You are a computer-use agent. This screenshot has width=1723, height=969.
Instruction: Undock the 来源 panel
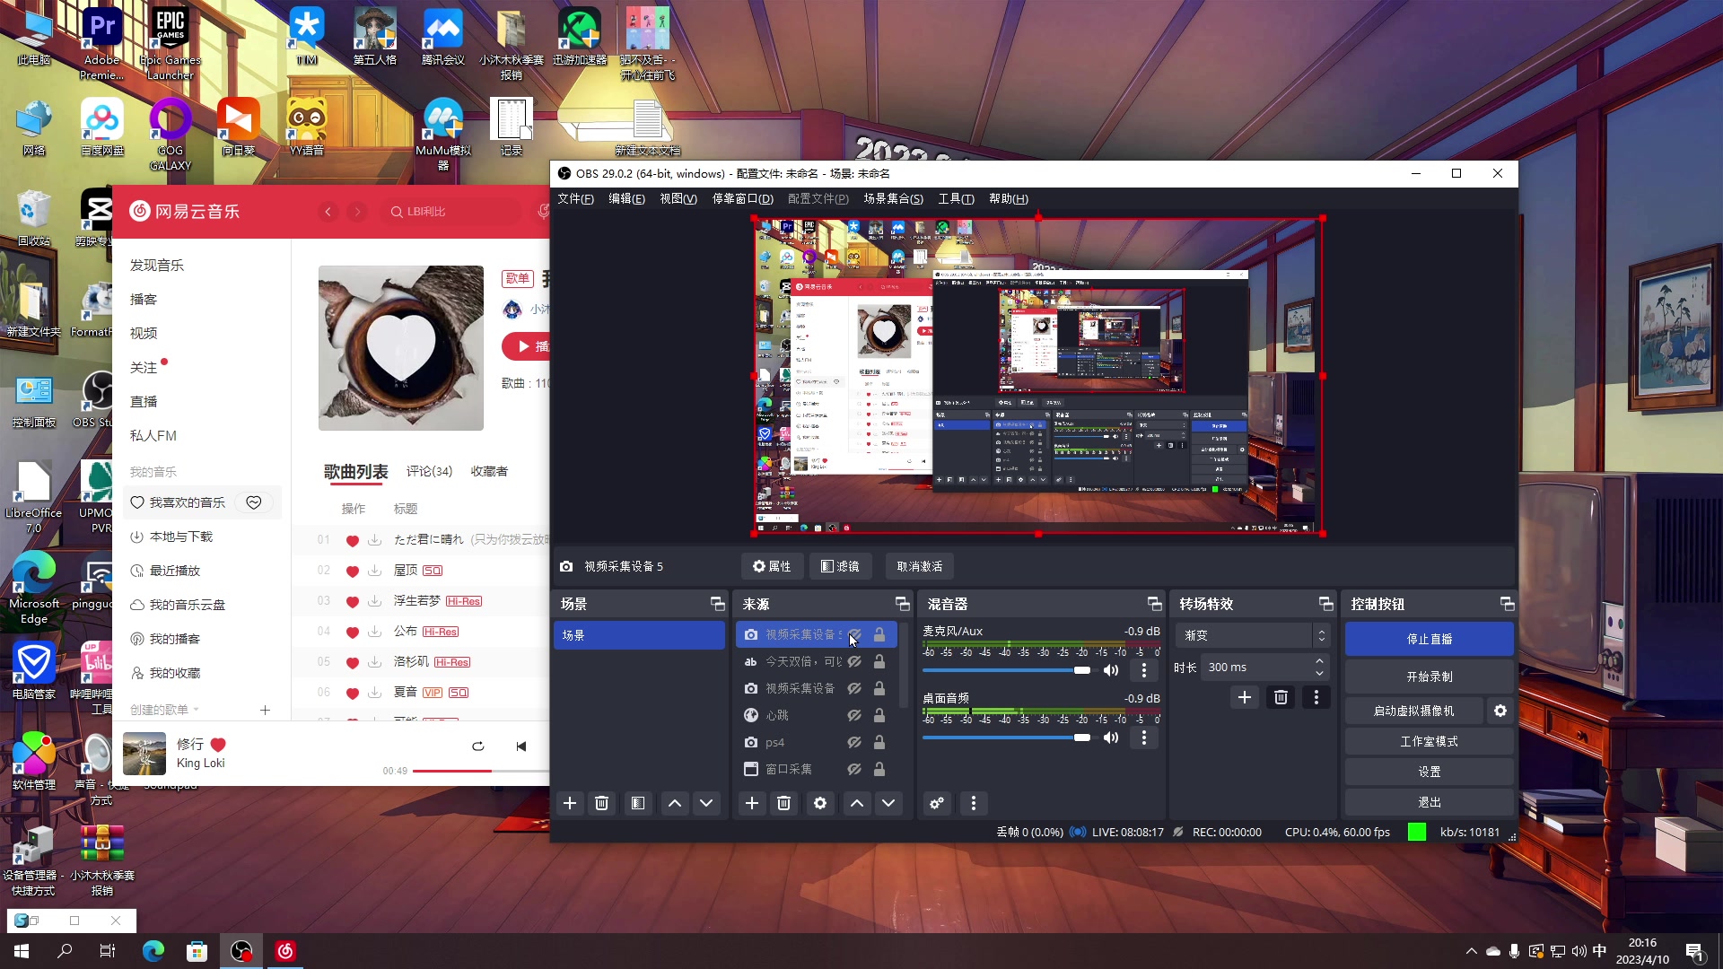coord(902,604)
